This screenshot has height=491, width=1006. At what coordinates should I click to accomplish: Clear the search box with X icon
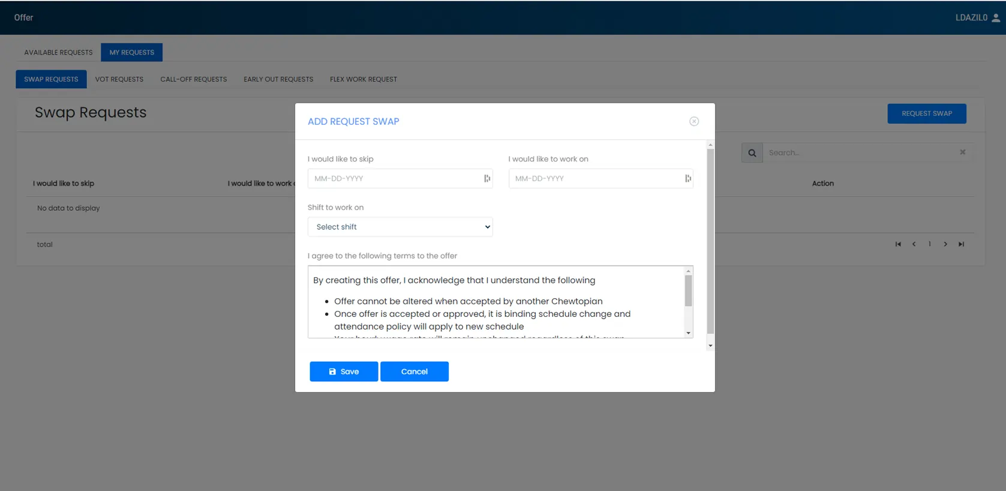point(962,152)
